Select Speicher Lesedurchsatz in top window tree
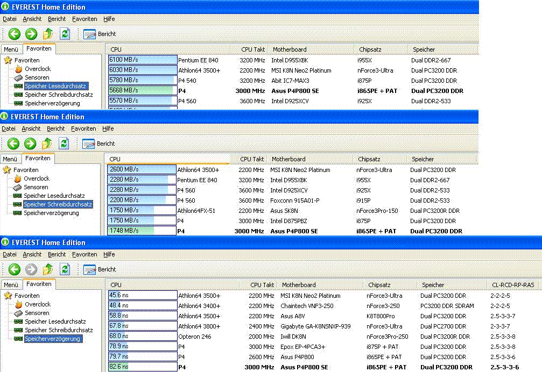This screenshot has width=542, height=372. click(55, 86)
